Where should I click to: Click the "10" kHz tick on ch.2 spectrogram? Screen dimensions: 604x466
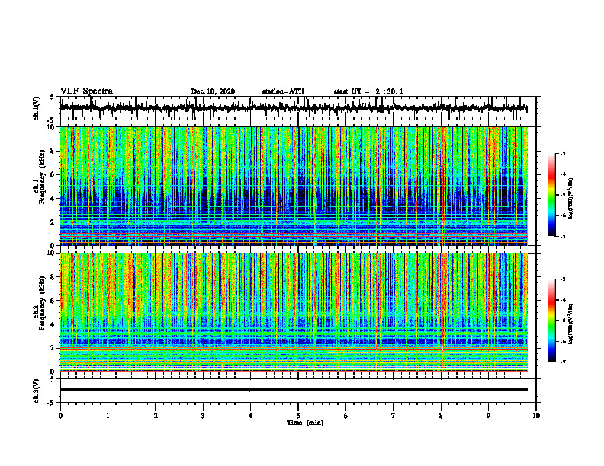(52, 253)
